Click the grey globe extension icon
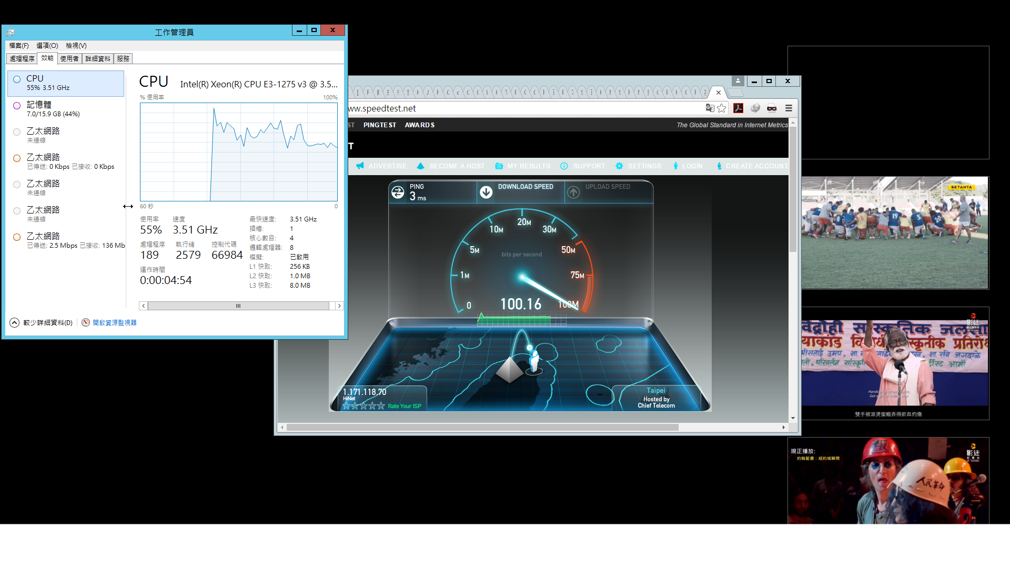The image size is (1010, 568). tap(755, 108)
